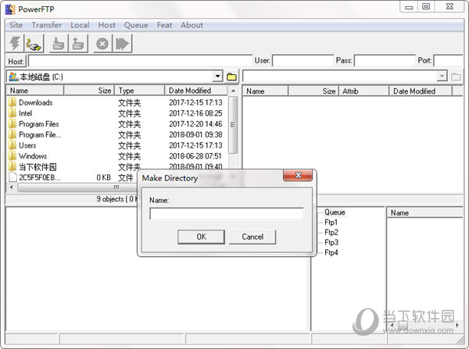Screen dimensions: 469x349
Task: Select Ftp1 in queue tree
Action: (331, 223)
